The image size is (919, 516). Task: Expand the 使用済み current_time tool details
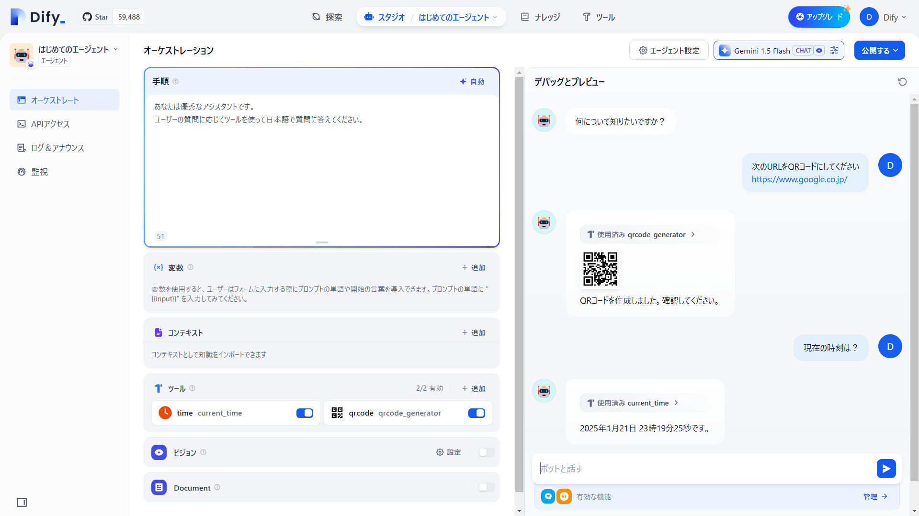[x=644, y=403]
